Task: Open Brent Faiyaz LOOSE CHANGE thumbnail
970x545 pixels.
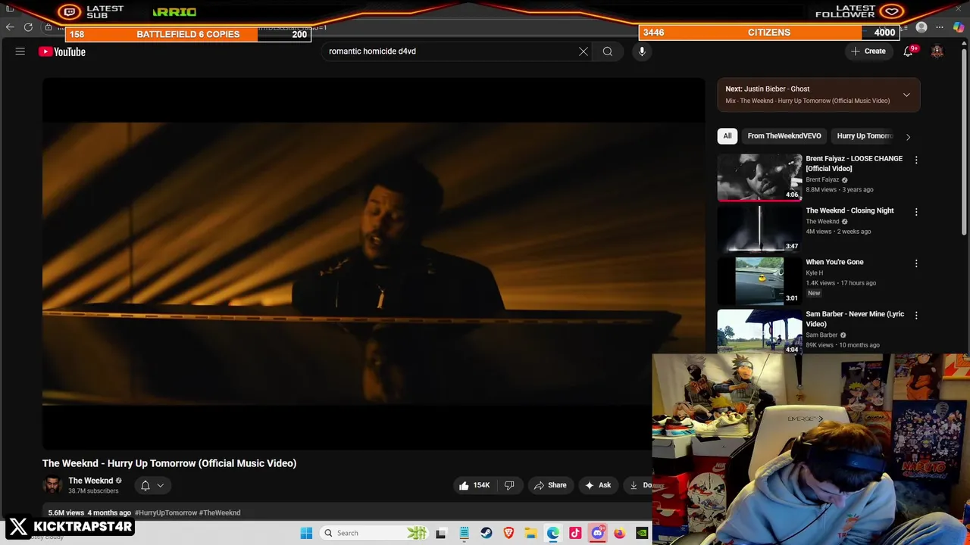Action: click(759, 178)
